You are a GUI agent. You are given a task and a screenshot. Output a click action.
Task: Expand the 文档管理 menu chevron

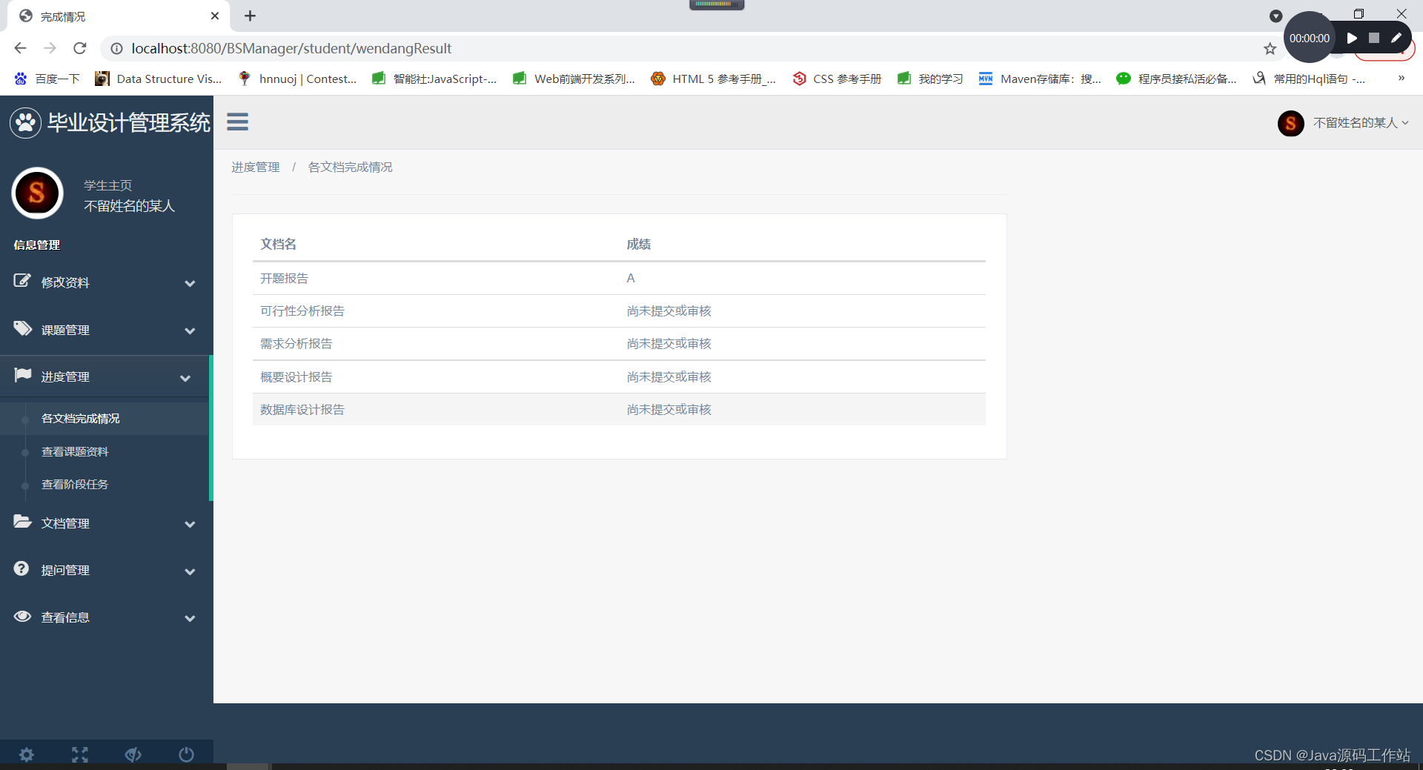pos(190,524)
